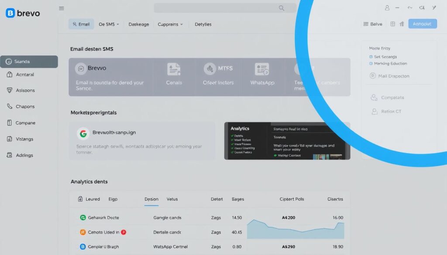447x255 pixels.
Task: Click the orange Cehota Uded icon
Action: click(83, 232)
